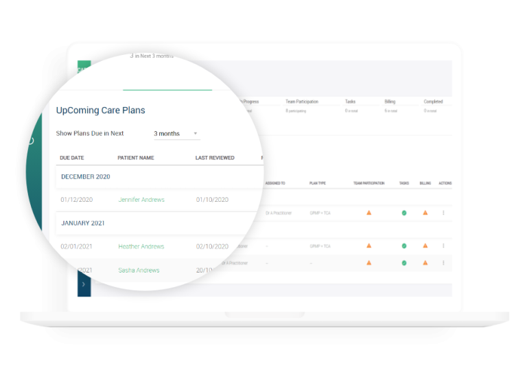Click third row Billing warning icon

click(425, 263)
